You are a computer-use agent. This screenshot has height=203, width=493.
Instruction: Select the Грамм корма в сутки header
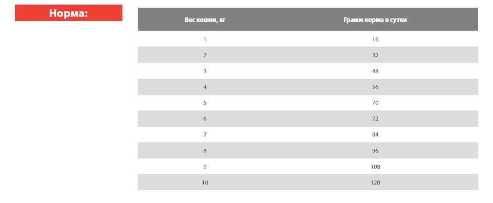pos(375,20)
